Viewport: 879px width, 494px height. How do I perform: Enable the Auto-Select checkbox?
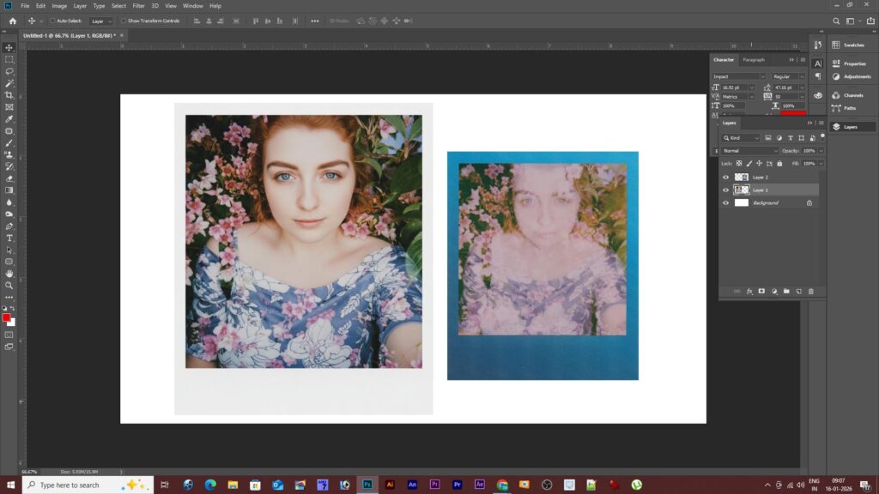pyautogui.click(x=52, y=21)
